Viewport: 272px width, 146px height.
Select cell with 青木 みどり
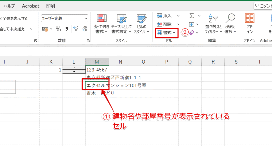click(x=97, y=93)
